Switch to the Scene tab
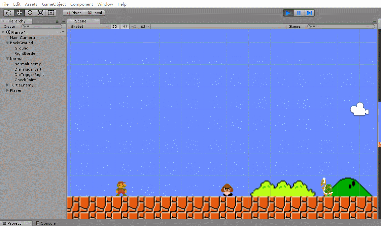The height and width of the screenshot is (226, 381). point(83,21)
